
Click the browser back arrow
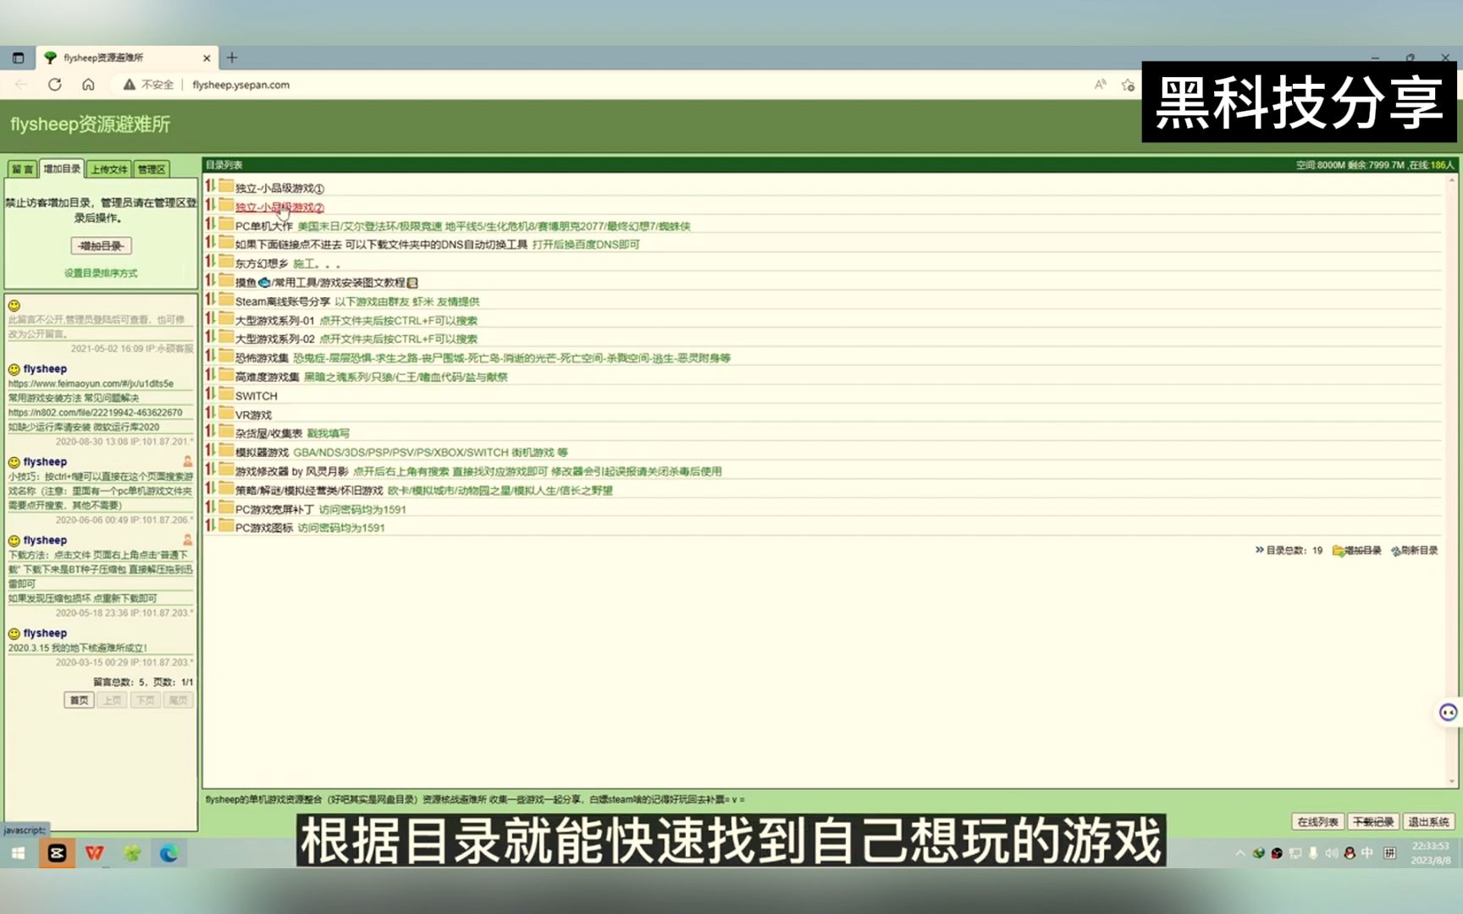click(21, 85)
